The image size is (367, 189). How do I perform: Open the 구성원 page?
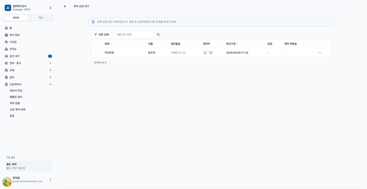point(28,42)
